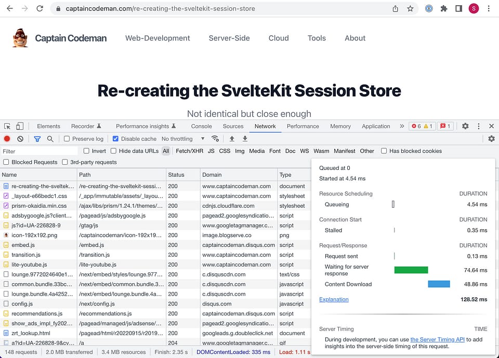The height and width of the screenshot is (358, 499).
Task: Toggle the device toolbar emulation icon
Action: [x=19, y=126]
